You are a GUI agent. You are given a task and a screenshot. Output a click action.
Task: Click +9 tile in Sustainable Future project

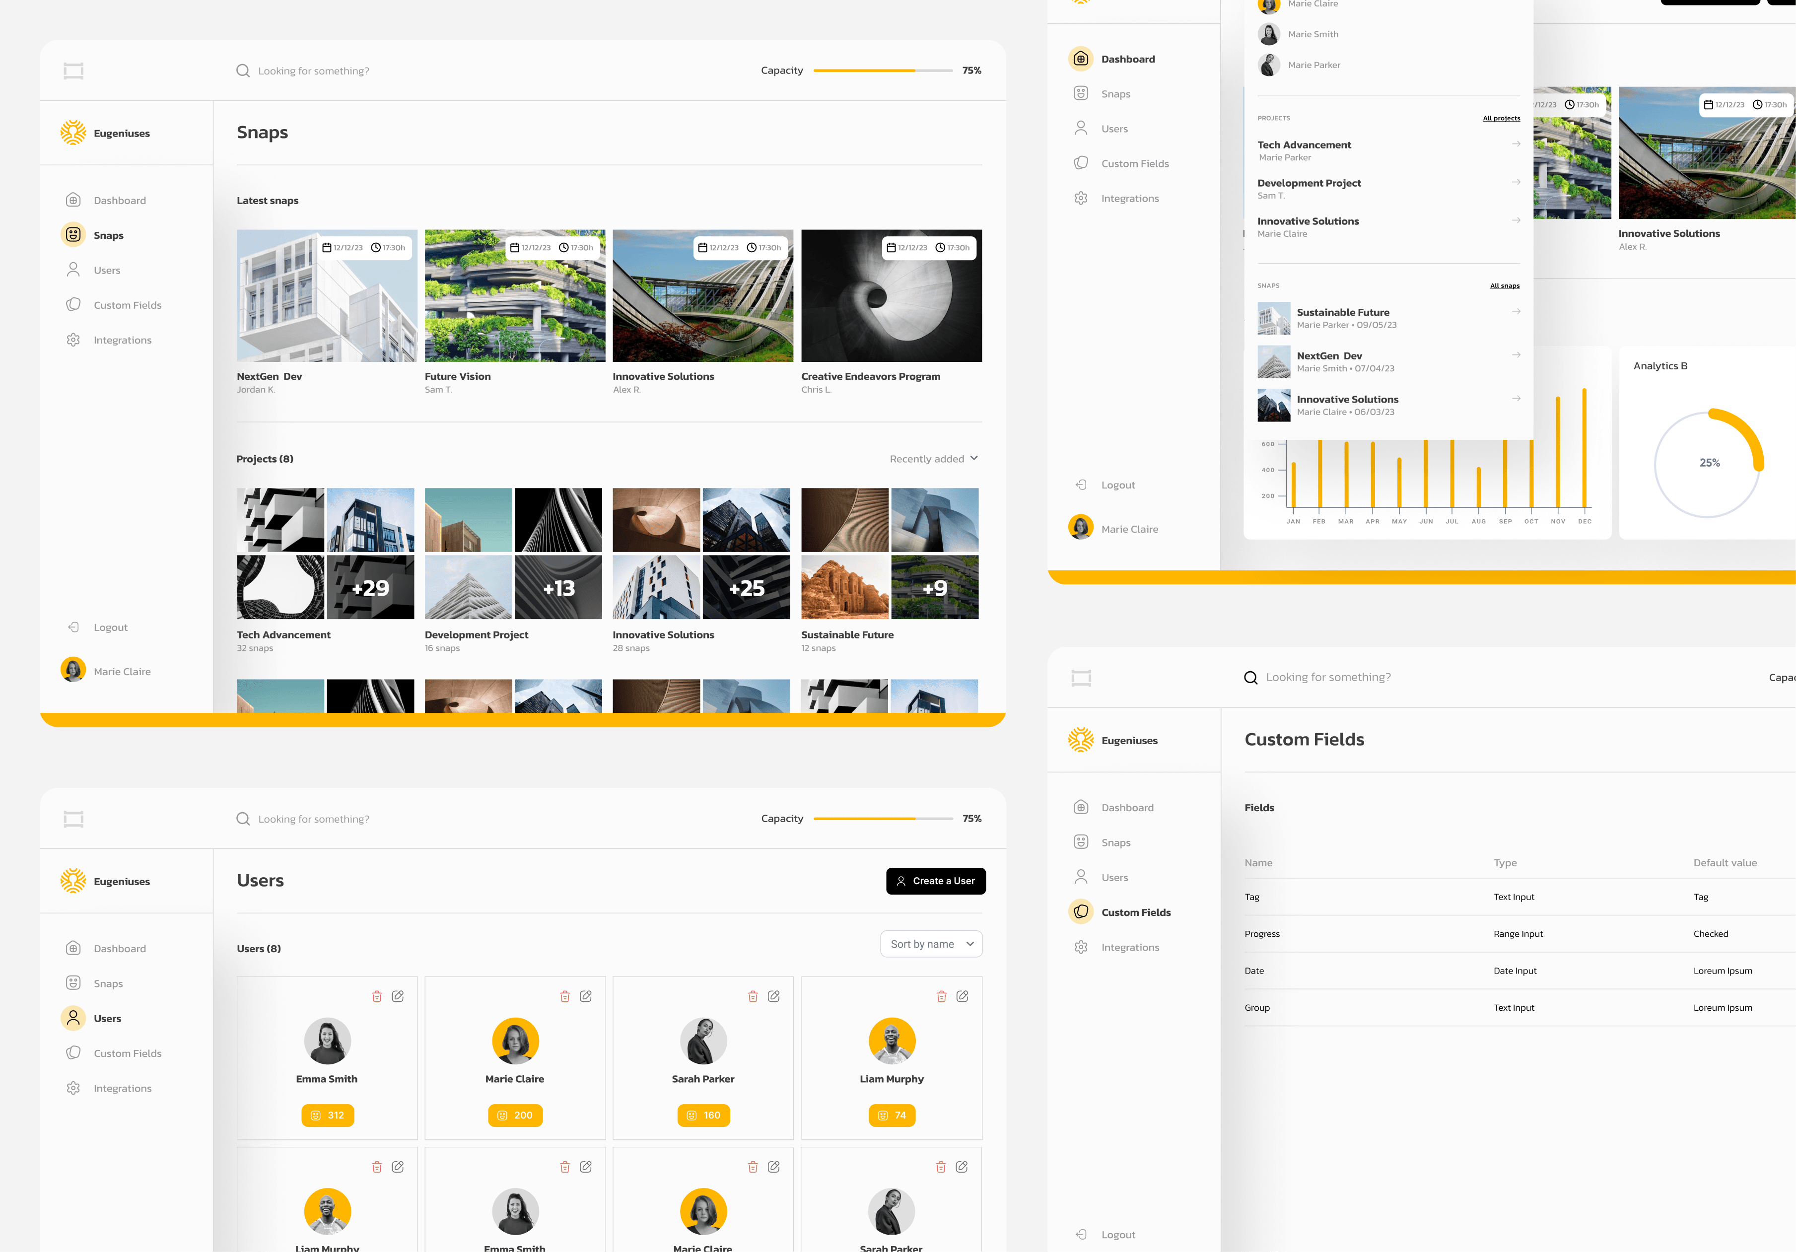pyautogui.click(x=935, y=588)
